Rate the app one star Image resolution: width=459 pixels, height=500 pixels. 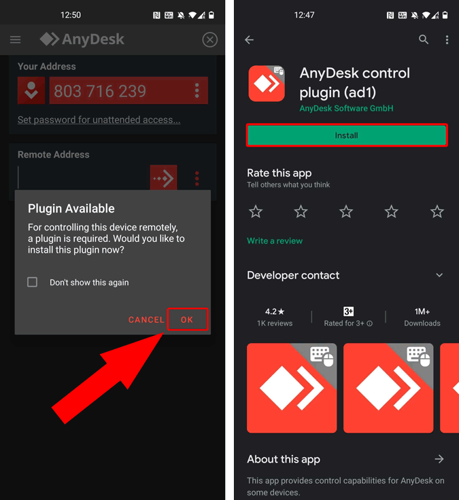256,211
